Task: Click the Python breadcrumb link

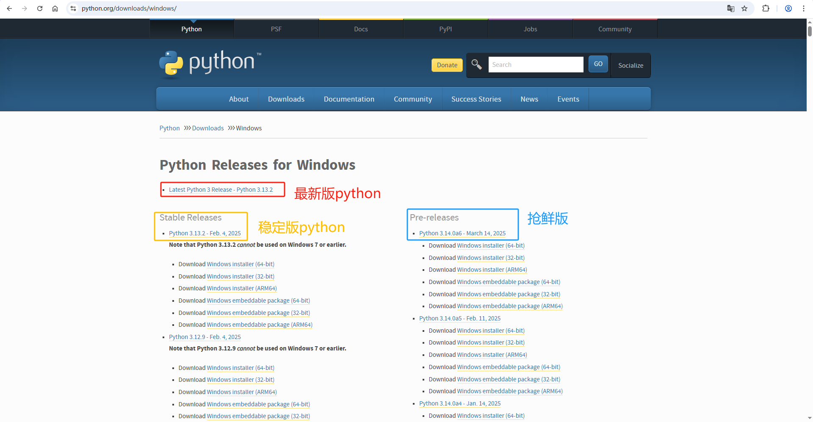Action: click(169, 128)
